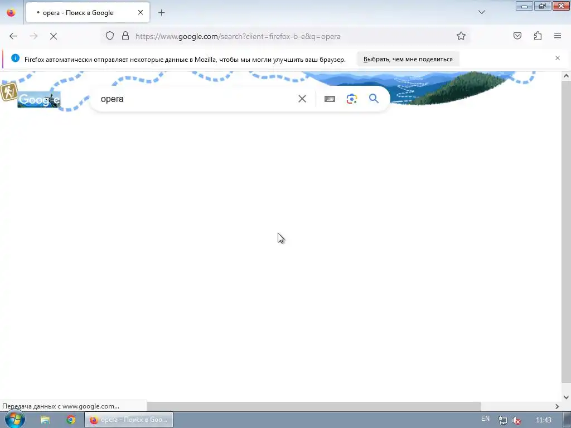Stop loading the page
This screenshot has width=571, height=428.
tap(54, 36)
